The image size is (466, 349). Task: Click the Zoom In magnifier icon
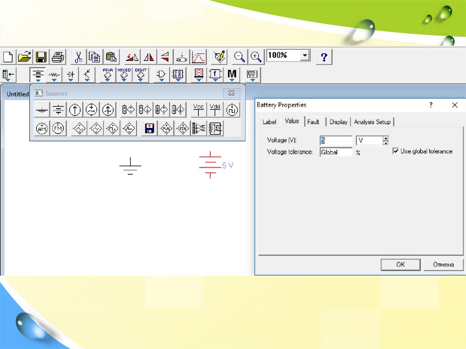257,57
